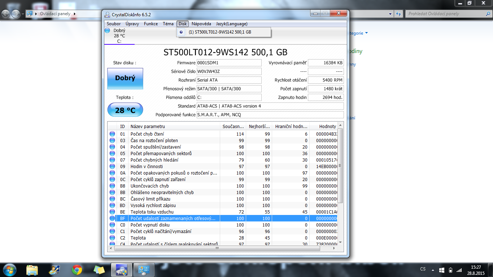
Task: Click status orb for row C2 Teplota
Action: pos(112,238)
